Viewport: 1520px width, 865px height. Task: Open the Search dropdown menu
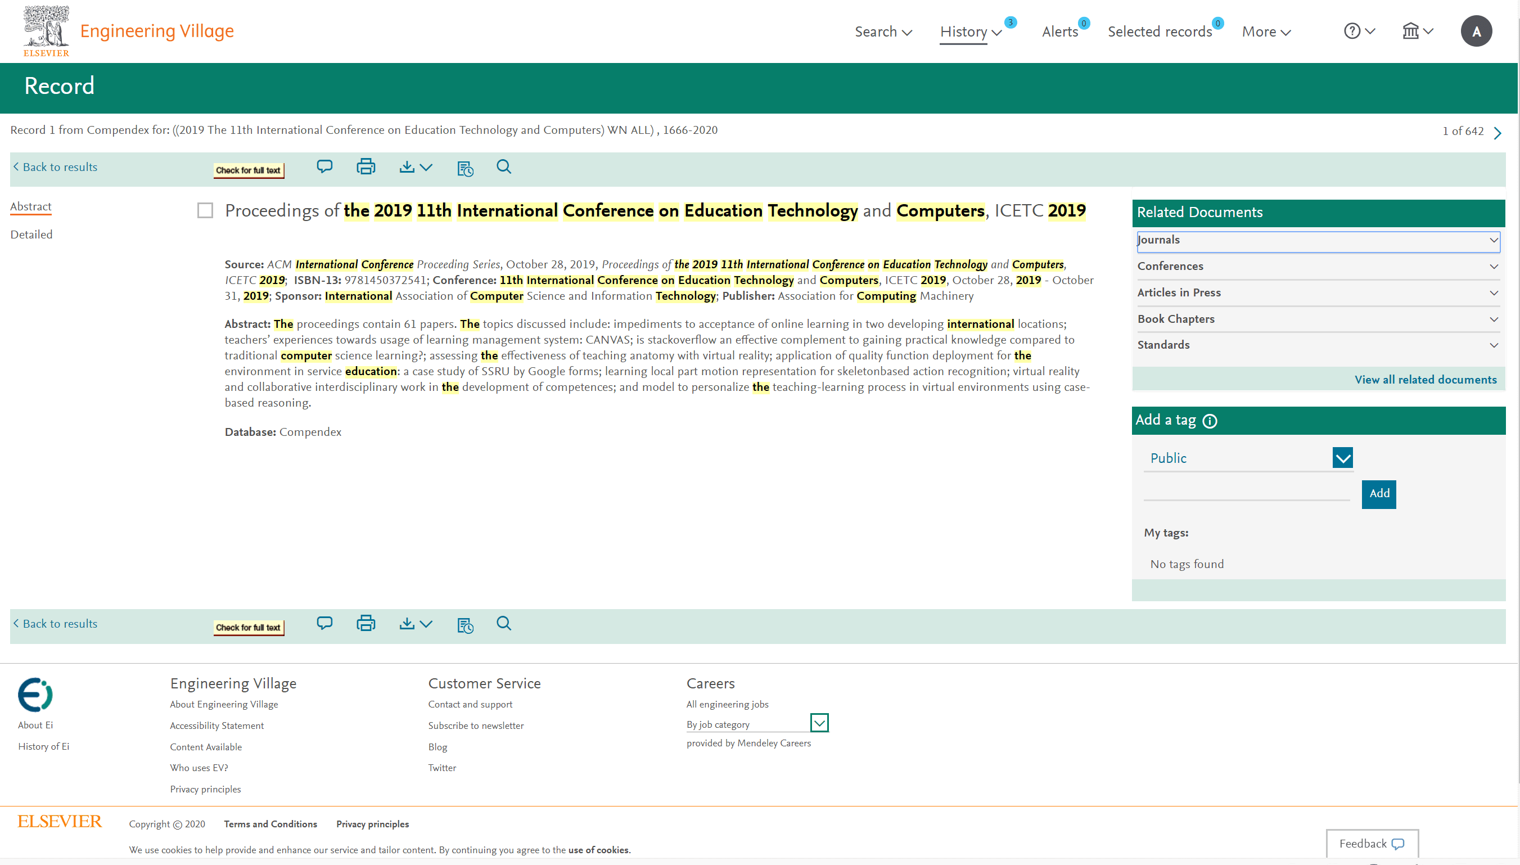pos(883,31)
